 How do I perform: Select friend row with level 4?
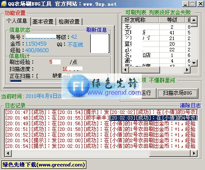[x=157, y=61]
